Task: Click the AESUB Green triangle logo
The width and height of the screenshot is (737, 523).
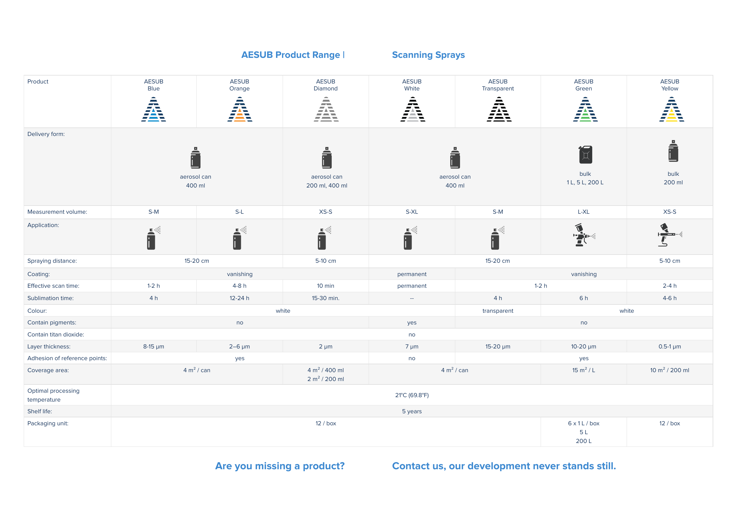Action: pyautogui.click(x=585, y=109)
